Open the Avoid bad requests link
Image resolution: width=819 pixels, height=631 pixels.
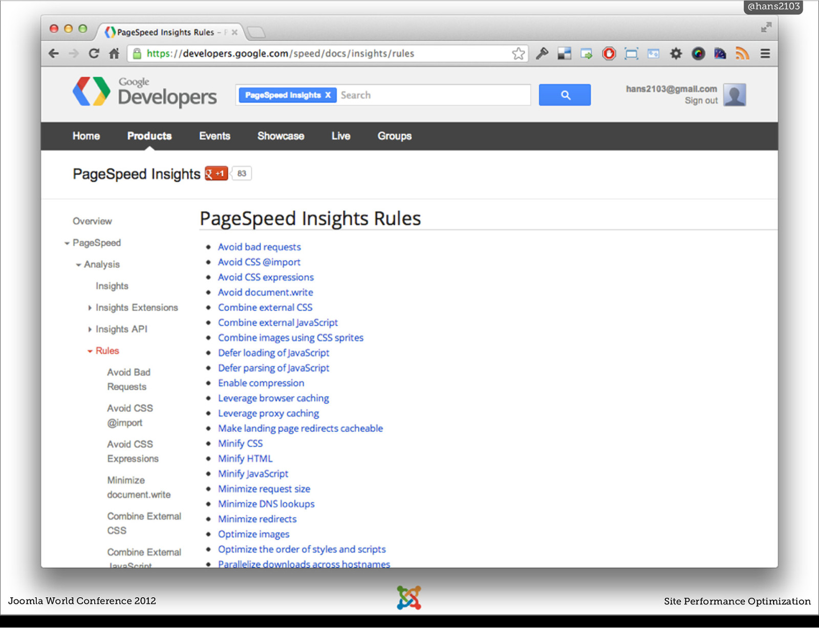(260, 247)
